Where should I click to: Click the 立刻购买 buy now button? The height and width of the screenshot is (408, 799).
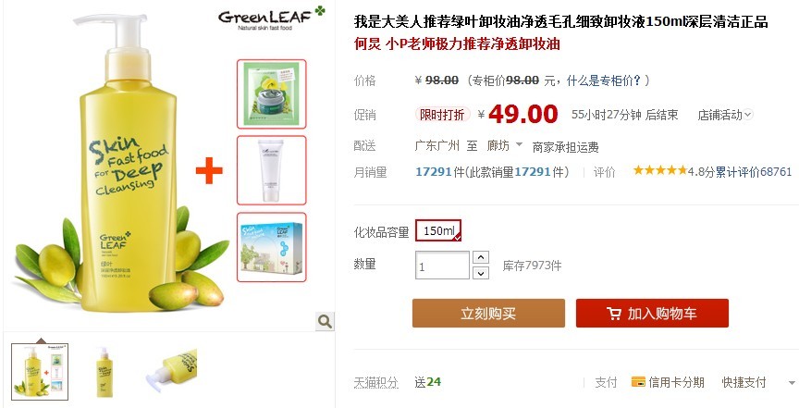pyautogui.click(x=488, y=313)
